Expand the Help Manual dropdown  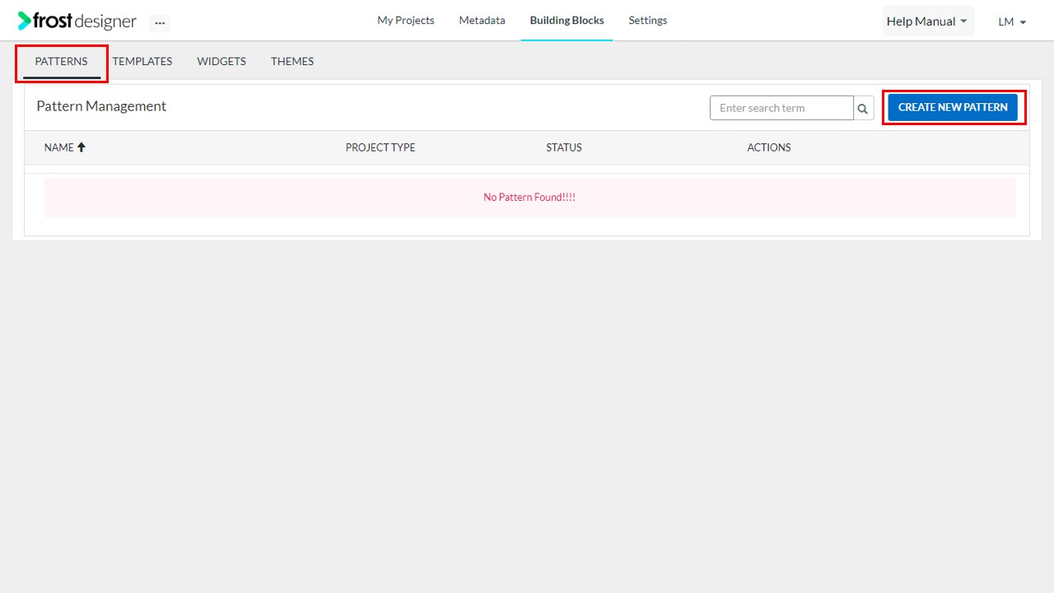tap(928, 21)
